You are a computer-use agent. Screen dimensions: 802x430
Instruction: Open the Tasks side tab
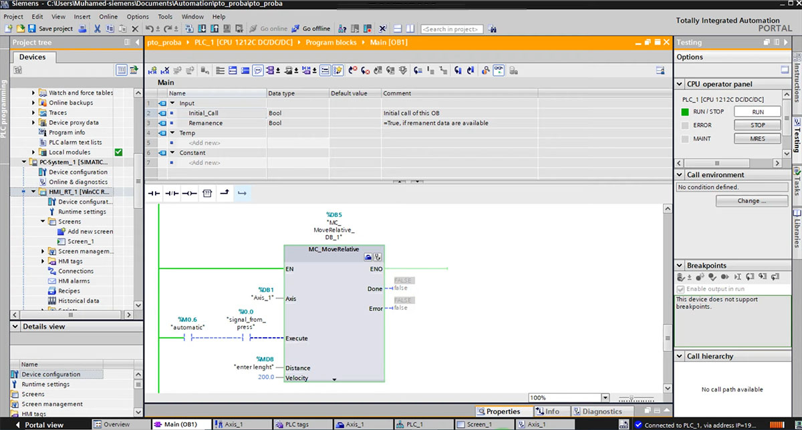797,183
